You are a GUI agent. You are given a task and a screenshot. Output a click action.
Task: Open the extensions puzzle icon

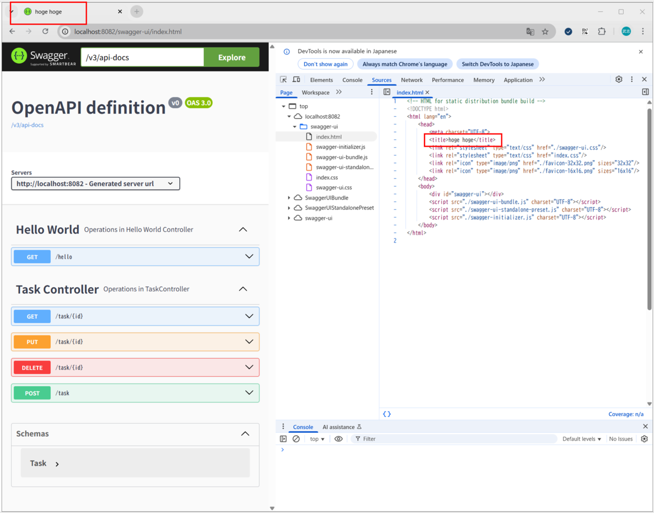click(602, 32)
